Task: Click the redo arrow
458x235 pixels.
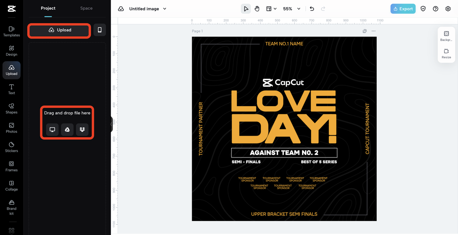Action: pos(323,9)
